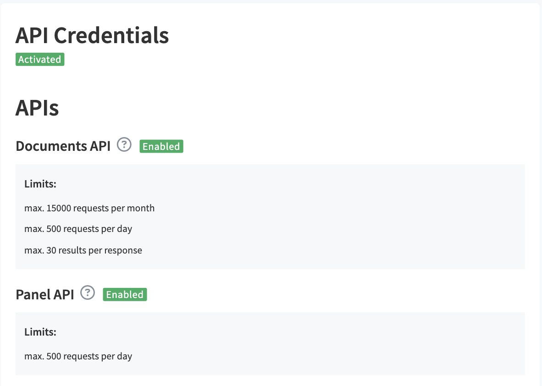This screenshot has height=386, width=542.
Task: Select the Limits label under Documents API
Action: click(40, 184)
